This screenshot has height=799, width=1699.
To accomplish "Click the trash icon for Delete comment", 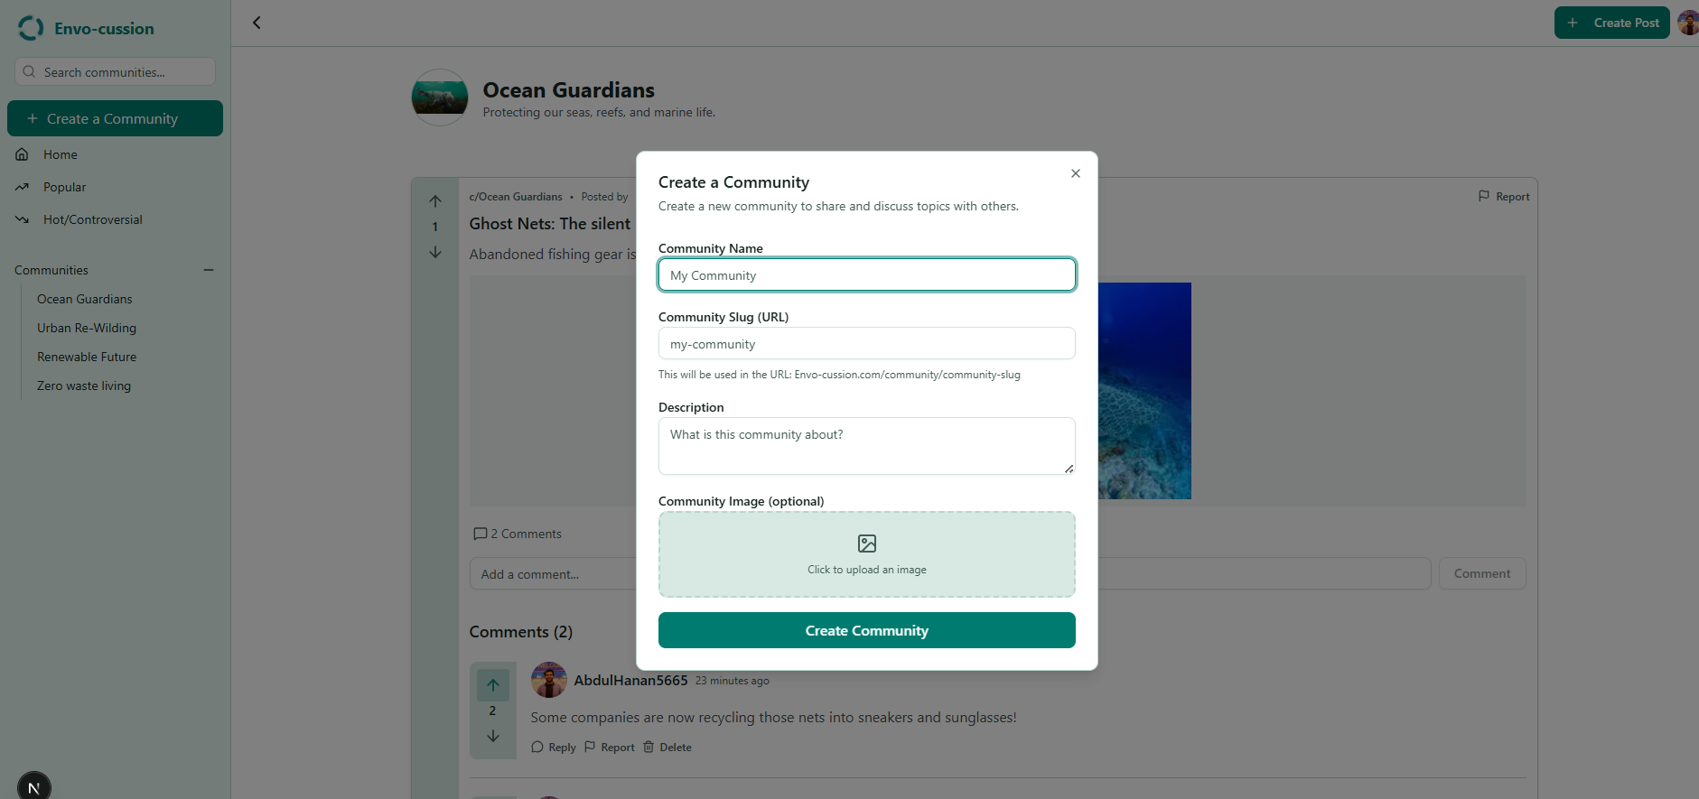I will pos(649,747).
